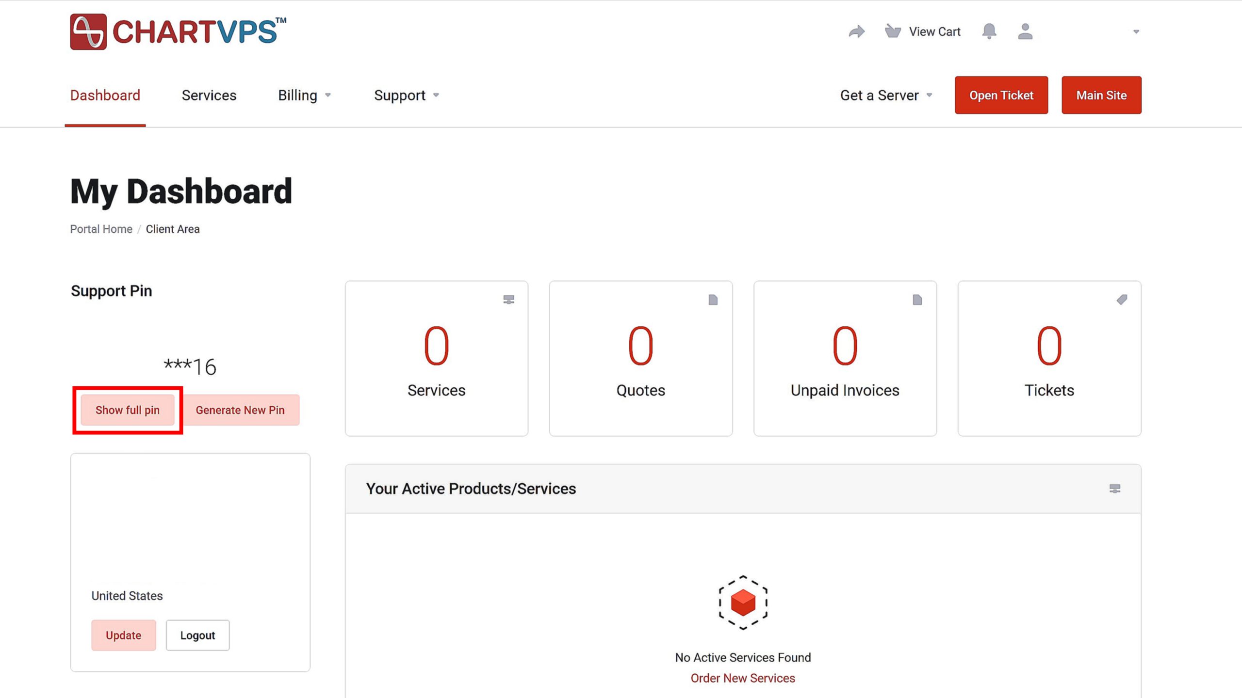This screenshot has height=698, width=1242.
Task: Click server icon in Active Products header
Action: pyautogui.click(x=1114, y=489)
